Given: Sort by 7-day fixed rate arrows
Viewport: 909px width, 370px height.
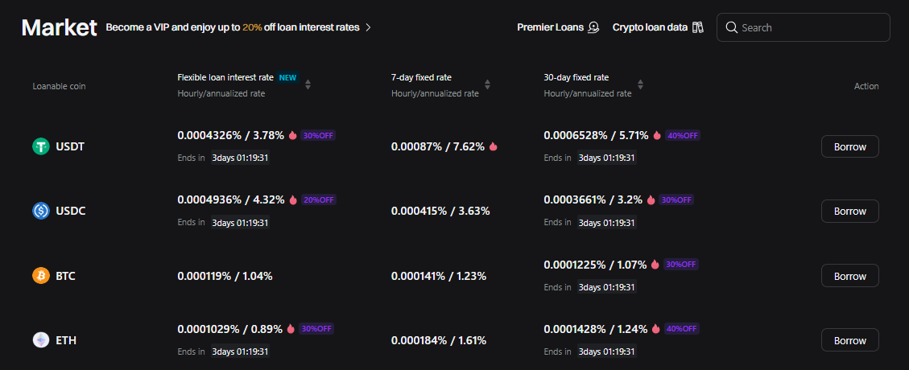Looking at the screenshot, I should [487, 84].
